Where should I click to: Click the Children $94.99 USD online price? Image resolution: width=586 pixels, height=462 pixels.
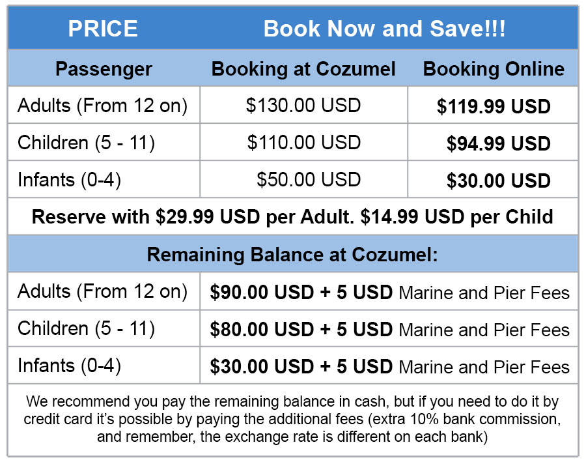tap(498, 143)
